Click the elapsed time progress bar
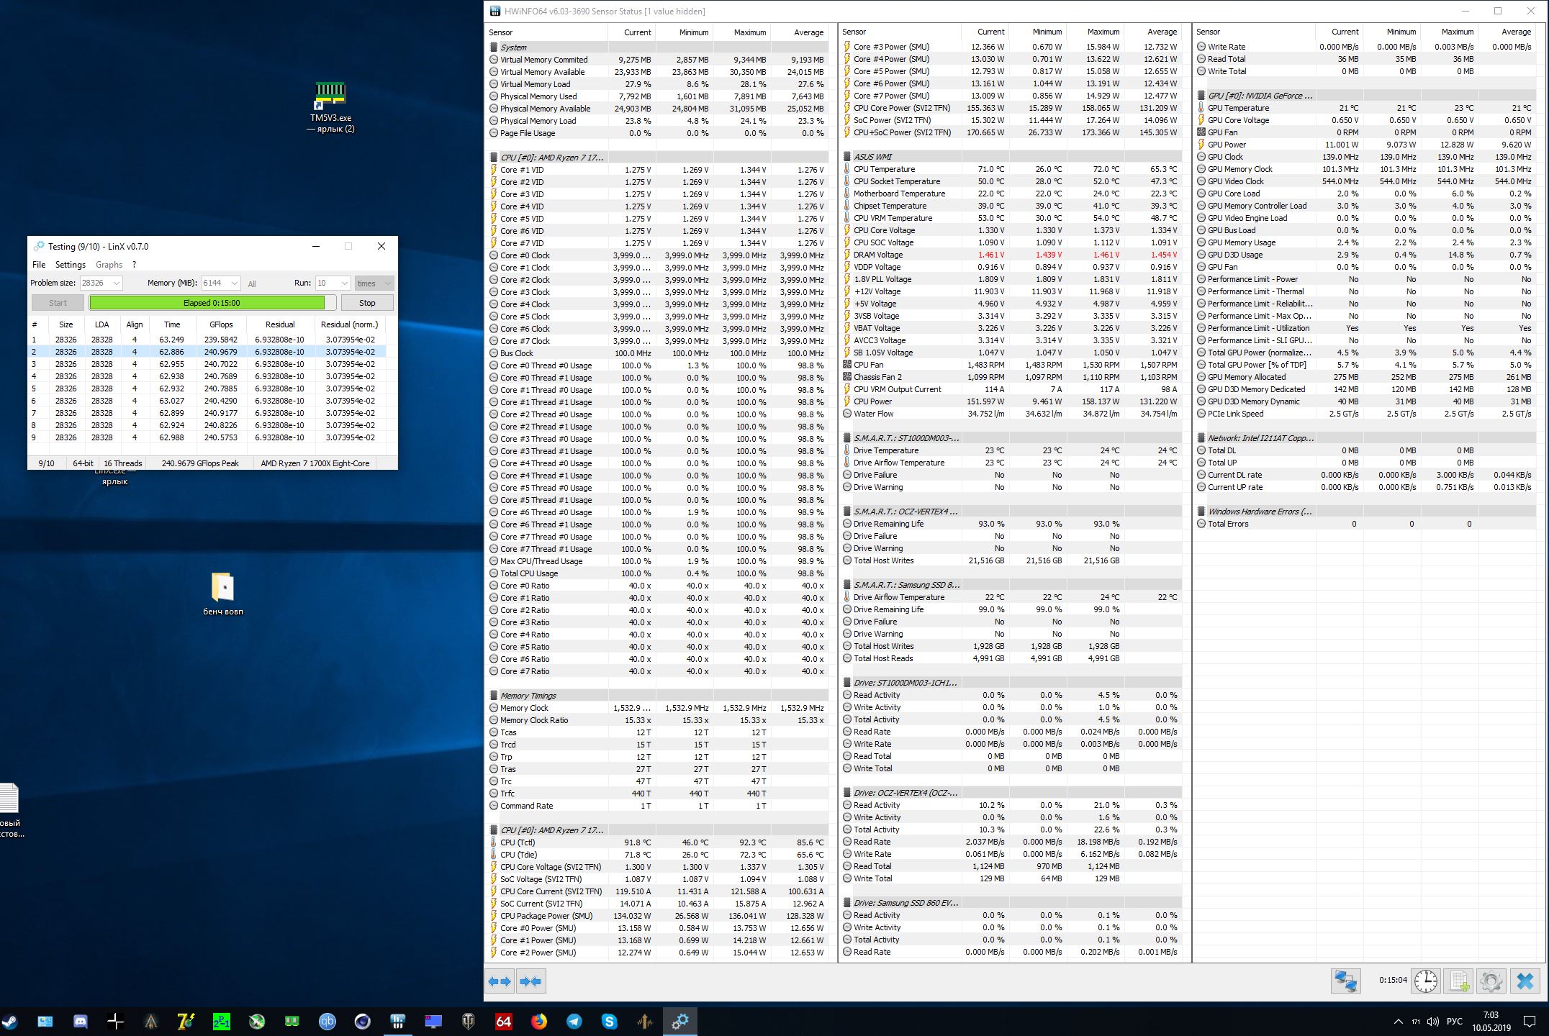This screenshot has width=1549, height=1036. (x=212, y=303)
